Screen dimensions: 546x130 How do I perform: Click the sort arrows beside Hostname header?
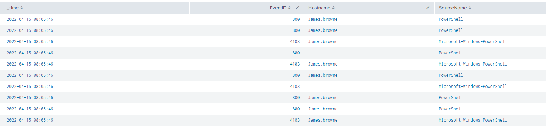(333, 8)
